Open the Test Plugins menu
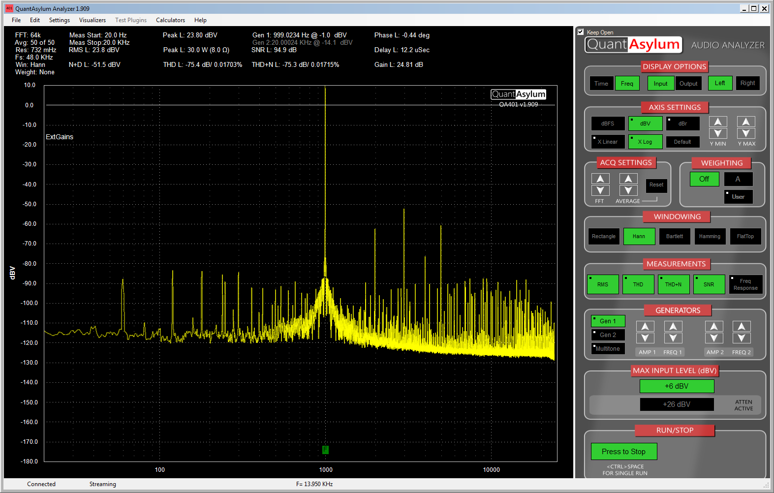 [131, 20]
